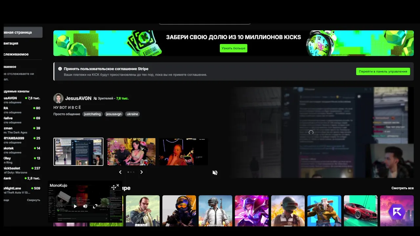Click 'Перейти в панель управления' button
This screenshot has height=236, width=420.
coord(383,71)
